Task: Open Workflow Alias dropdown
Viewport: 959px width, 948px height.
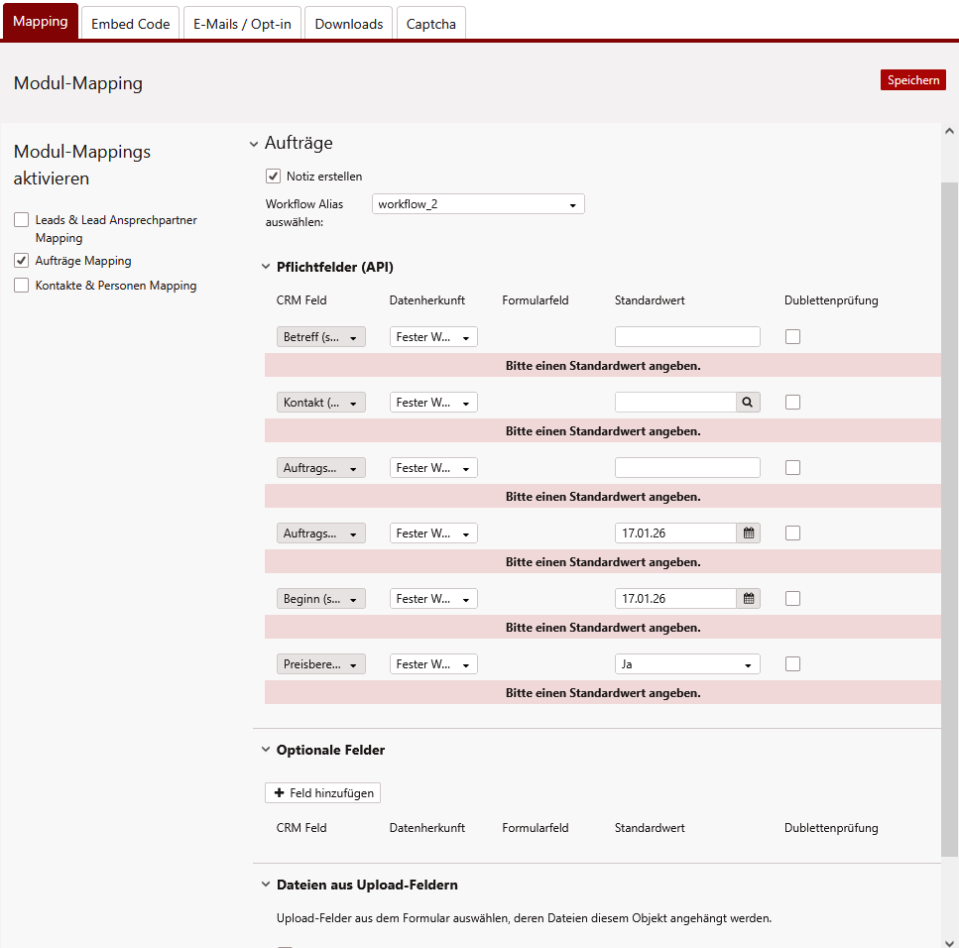Action: click(478, 204)
